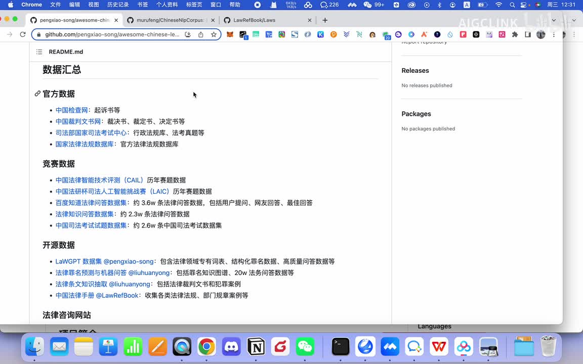
Task: Open the README table of contents icon
Action: [39, 52]
